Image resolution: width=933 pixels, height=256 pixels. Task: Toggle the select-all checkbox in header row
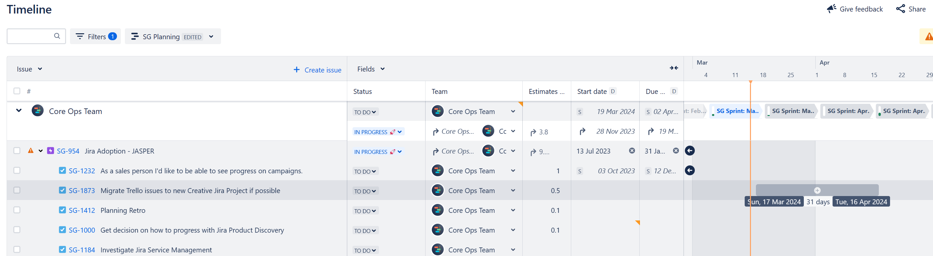click(x=17, y=91)
